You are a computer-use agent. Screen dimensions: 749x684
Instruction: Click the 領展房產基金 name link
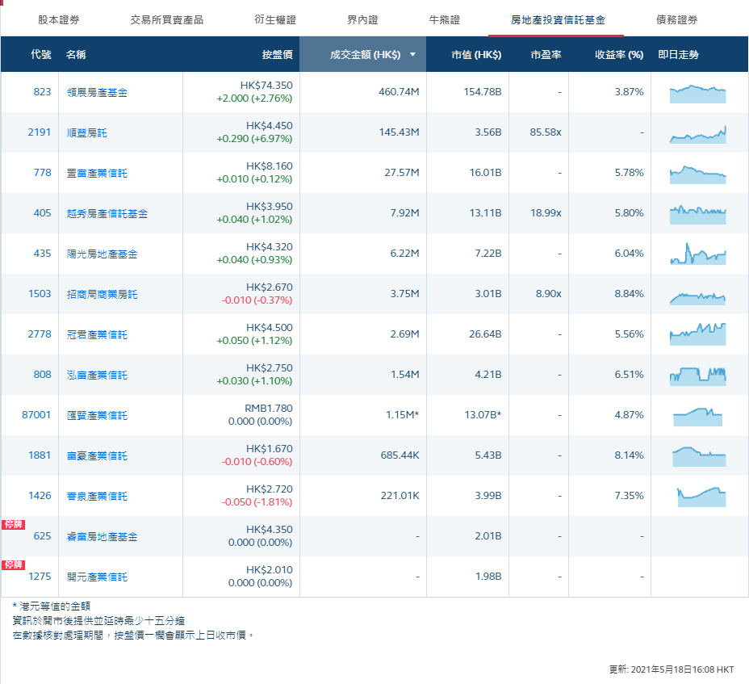pos(97,92)
